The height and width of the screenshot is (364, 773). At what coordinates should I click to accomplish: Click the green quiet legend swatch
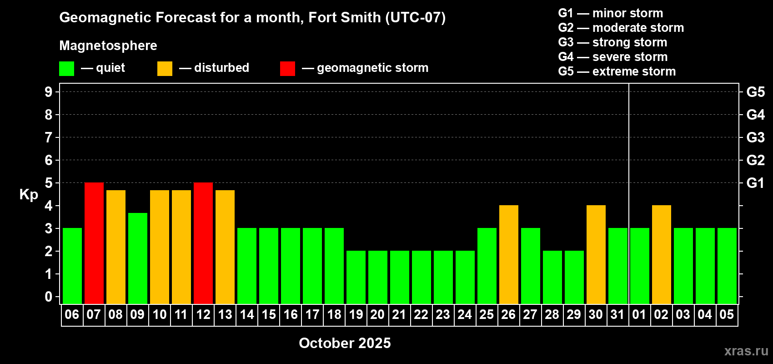66,69
